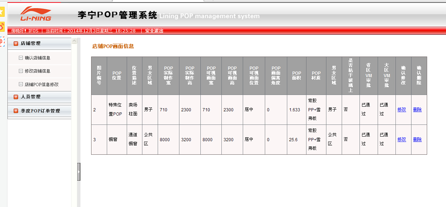Viewport: 446px width, 207px height.
Task: Click 省区VM审批 已通过 in 特殊位置POP row
Action: [x=368, y=110]
